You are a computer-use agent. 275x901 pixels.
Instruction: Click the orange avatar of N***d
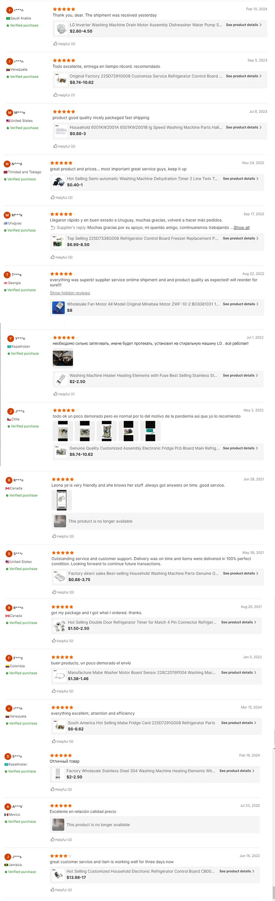tap(7, 164)
